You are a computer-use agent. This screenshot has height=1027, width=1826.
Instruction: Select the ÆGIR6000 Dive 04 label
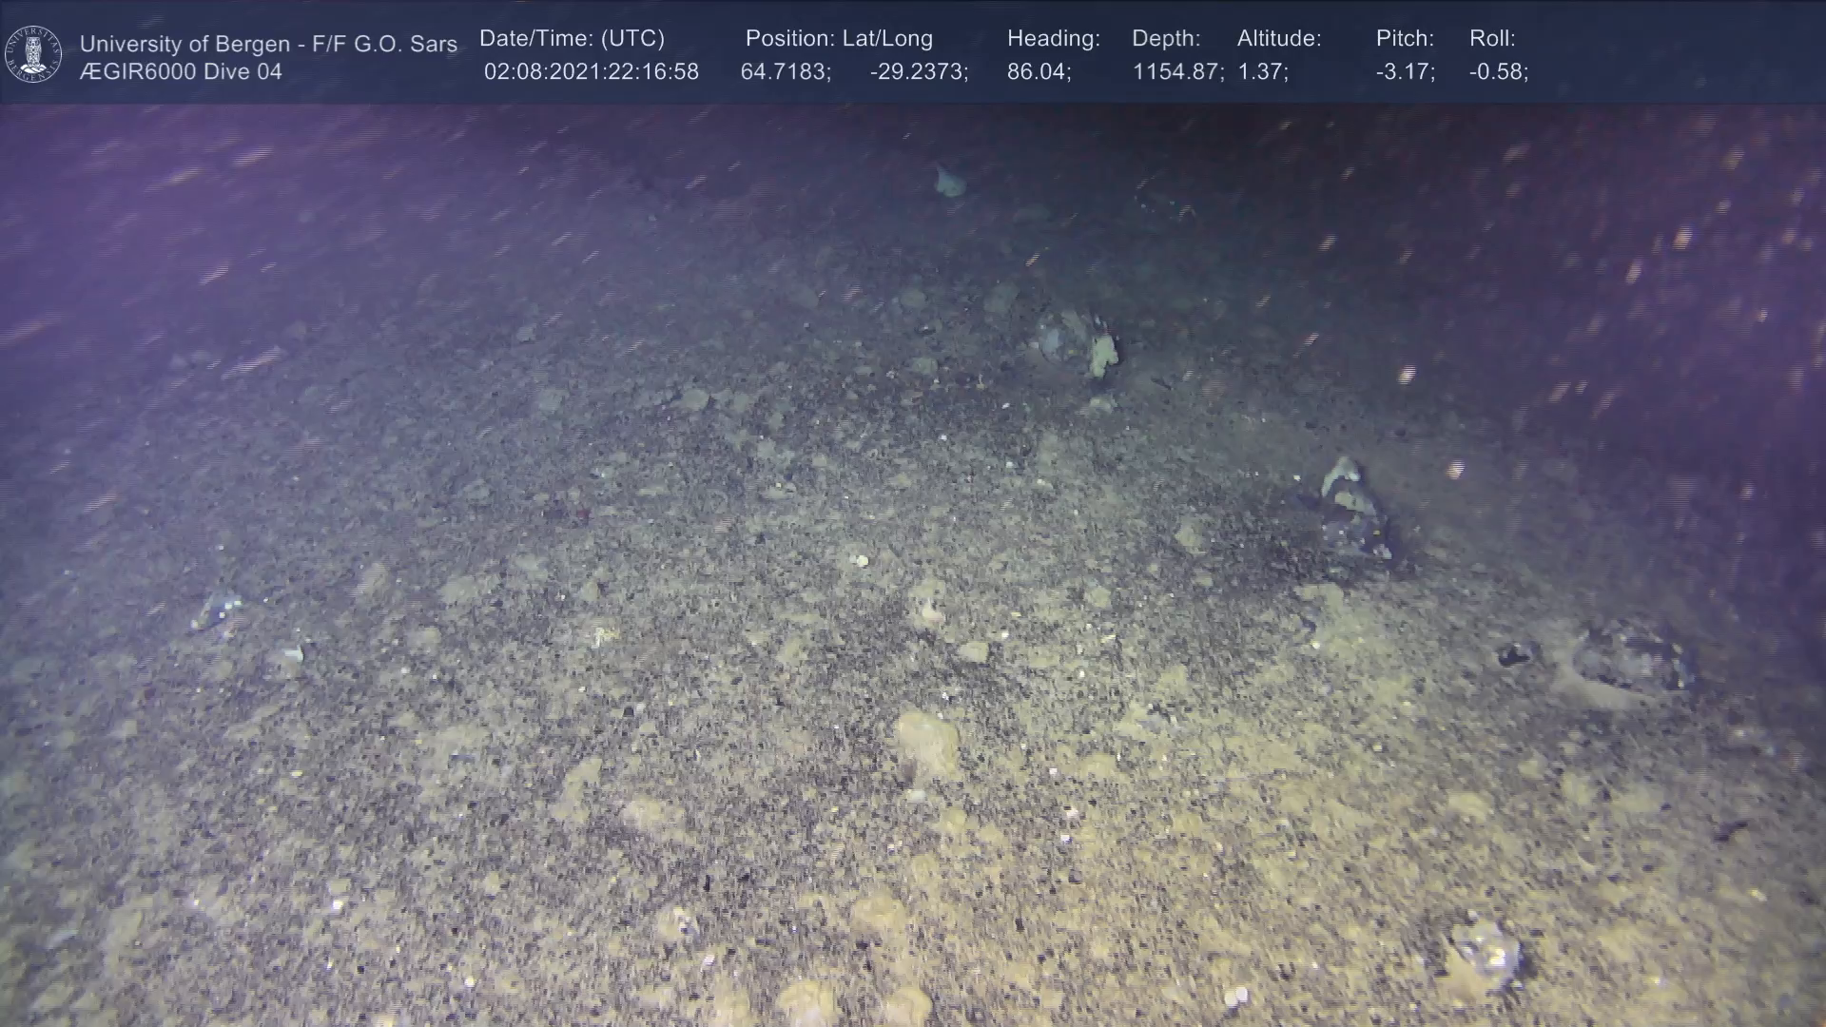click(181, 72)
